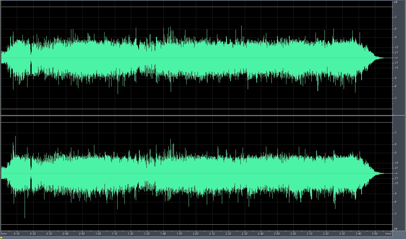
Task: Click the 1:30 tick on the time ruler
Action: pyautogui.click(x=147, y=234)
